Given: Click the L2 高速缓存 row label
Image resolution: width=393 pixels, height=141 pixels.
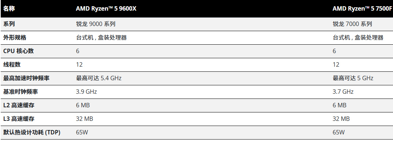Looking at the screenshot, I should tap(19, 105).
